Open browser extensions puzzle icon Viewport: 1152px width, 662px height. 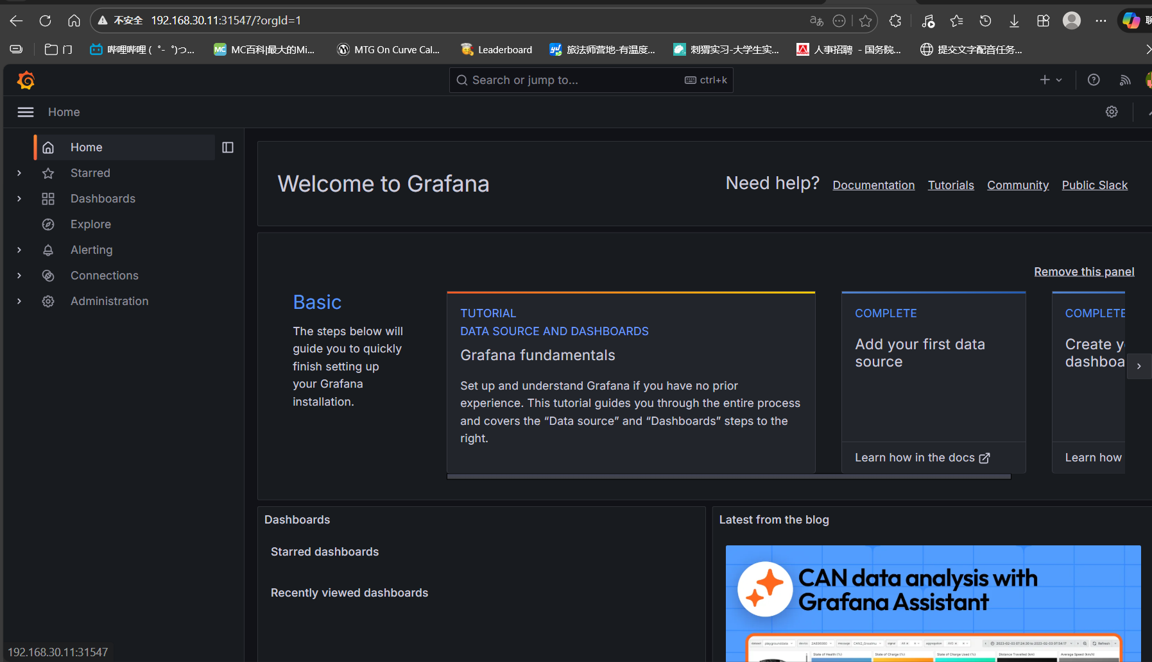tap(895, 21)
